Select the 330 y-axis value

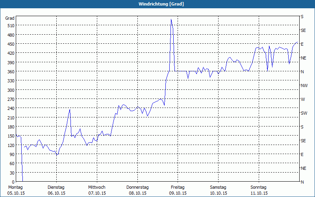click(x=11, y=81)
